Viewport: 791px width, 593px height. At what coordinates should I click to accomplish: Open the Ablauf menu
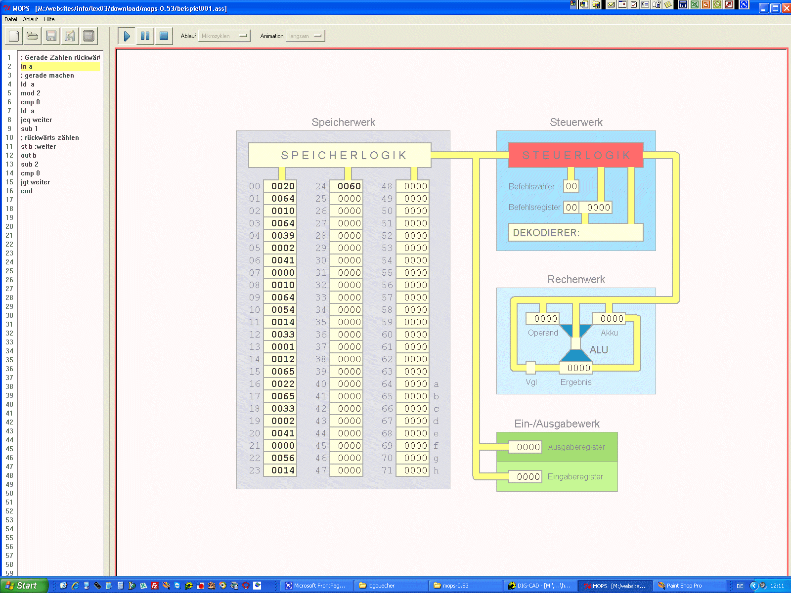pos(30,19)
